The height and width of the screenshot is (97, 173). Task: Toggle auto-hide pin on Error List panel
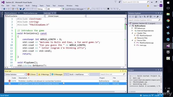[x=123, y=71]
